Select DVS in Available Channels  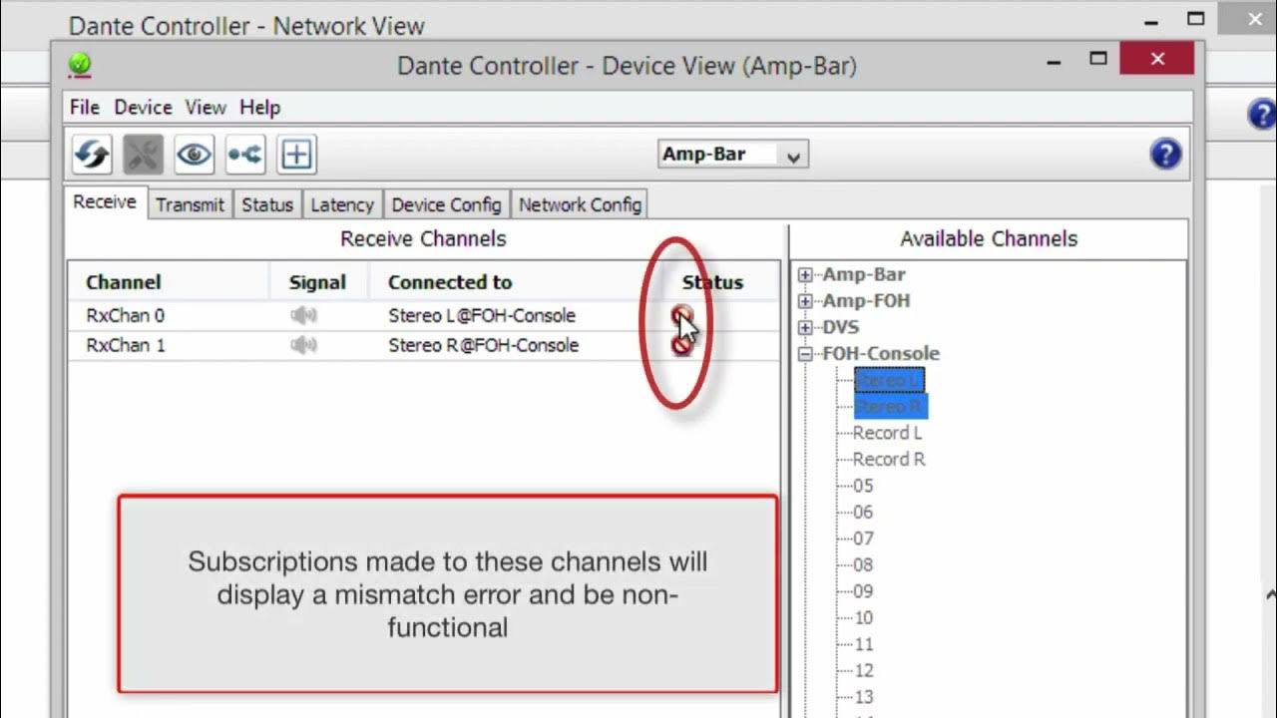[840, 327]
